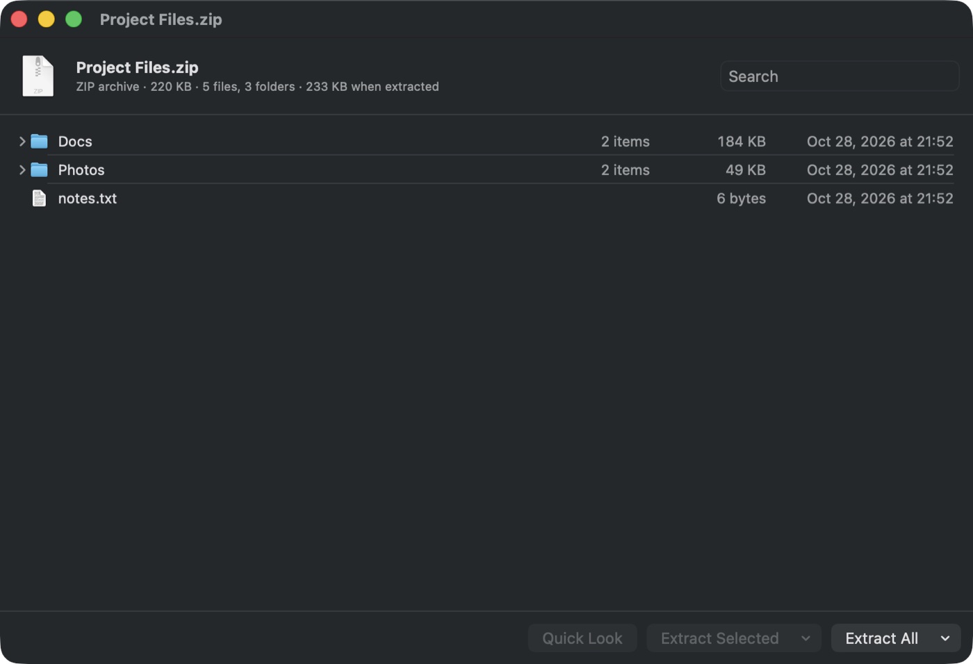Screen dimensions: 973x664
Task: Click the Docs row modification date
Action: coord(880,142)
